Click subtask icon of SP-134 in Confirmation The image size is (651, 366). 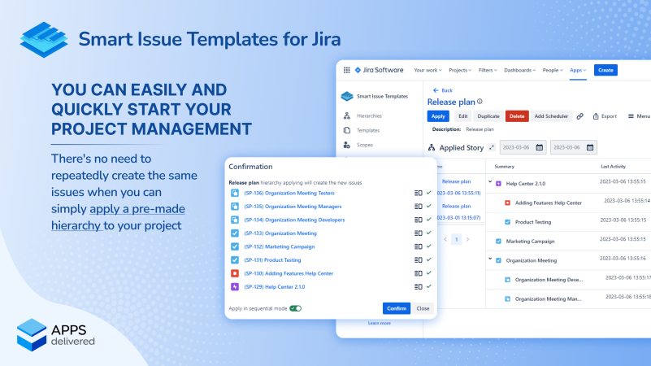click(235, 220)
